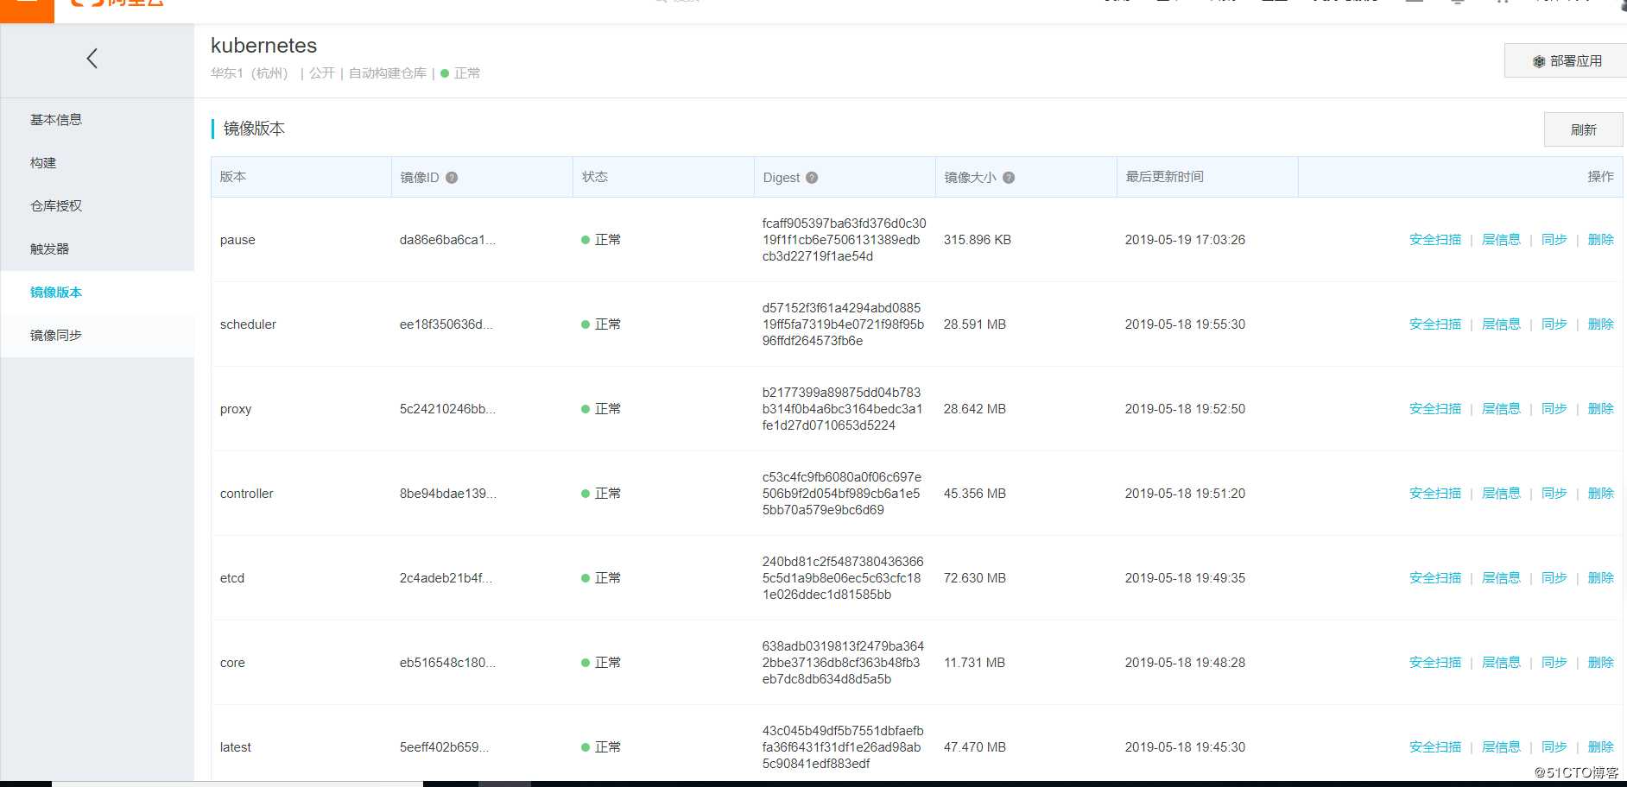This screenshot has width=1627, height=787.
Task: Click 删除 for scheduler image
Action: (x=1600, y=324)
